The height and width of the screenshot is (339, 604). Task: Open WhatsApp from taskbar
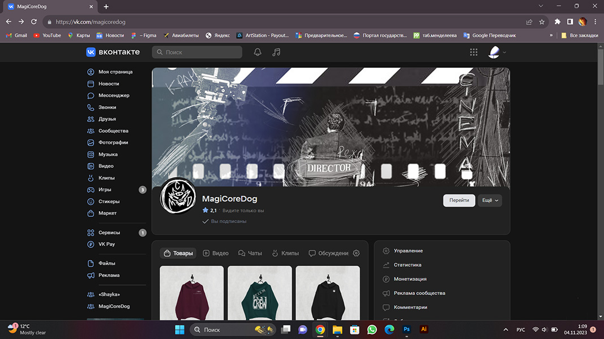pyautogui.click(x=372, y=329)
